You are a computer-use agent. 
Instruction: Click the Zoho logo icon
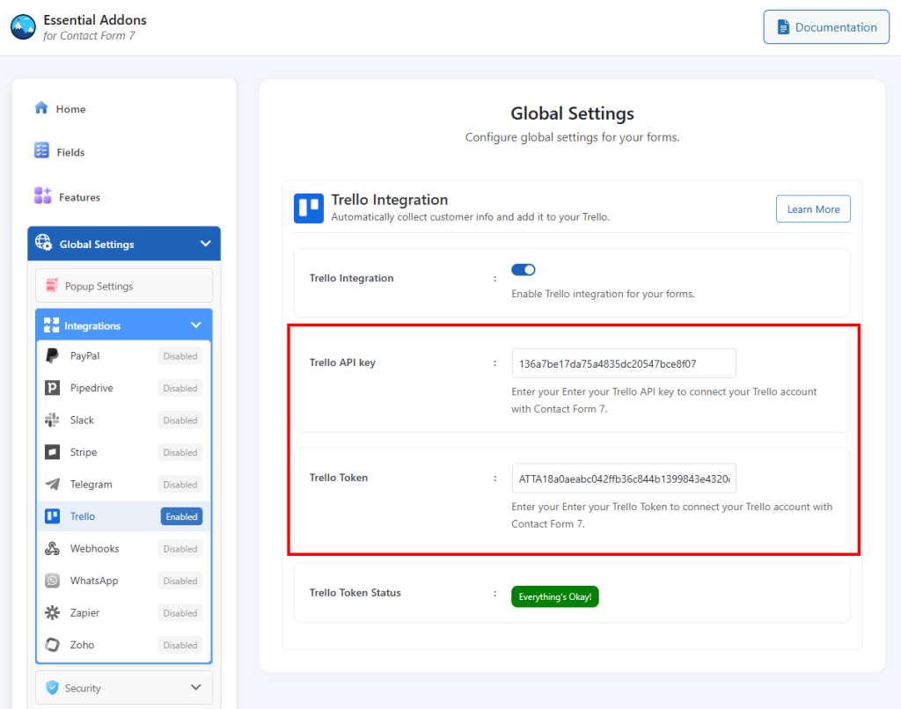(52, 645)
